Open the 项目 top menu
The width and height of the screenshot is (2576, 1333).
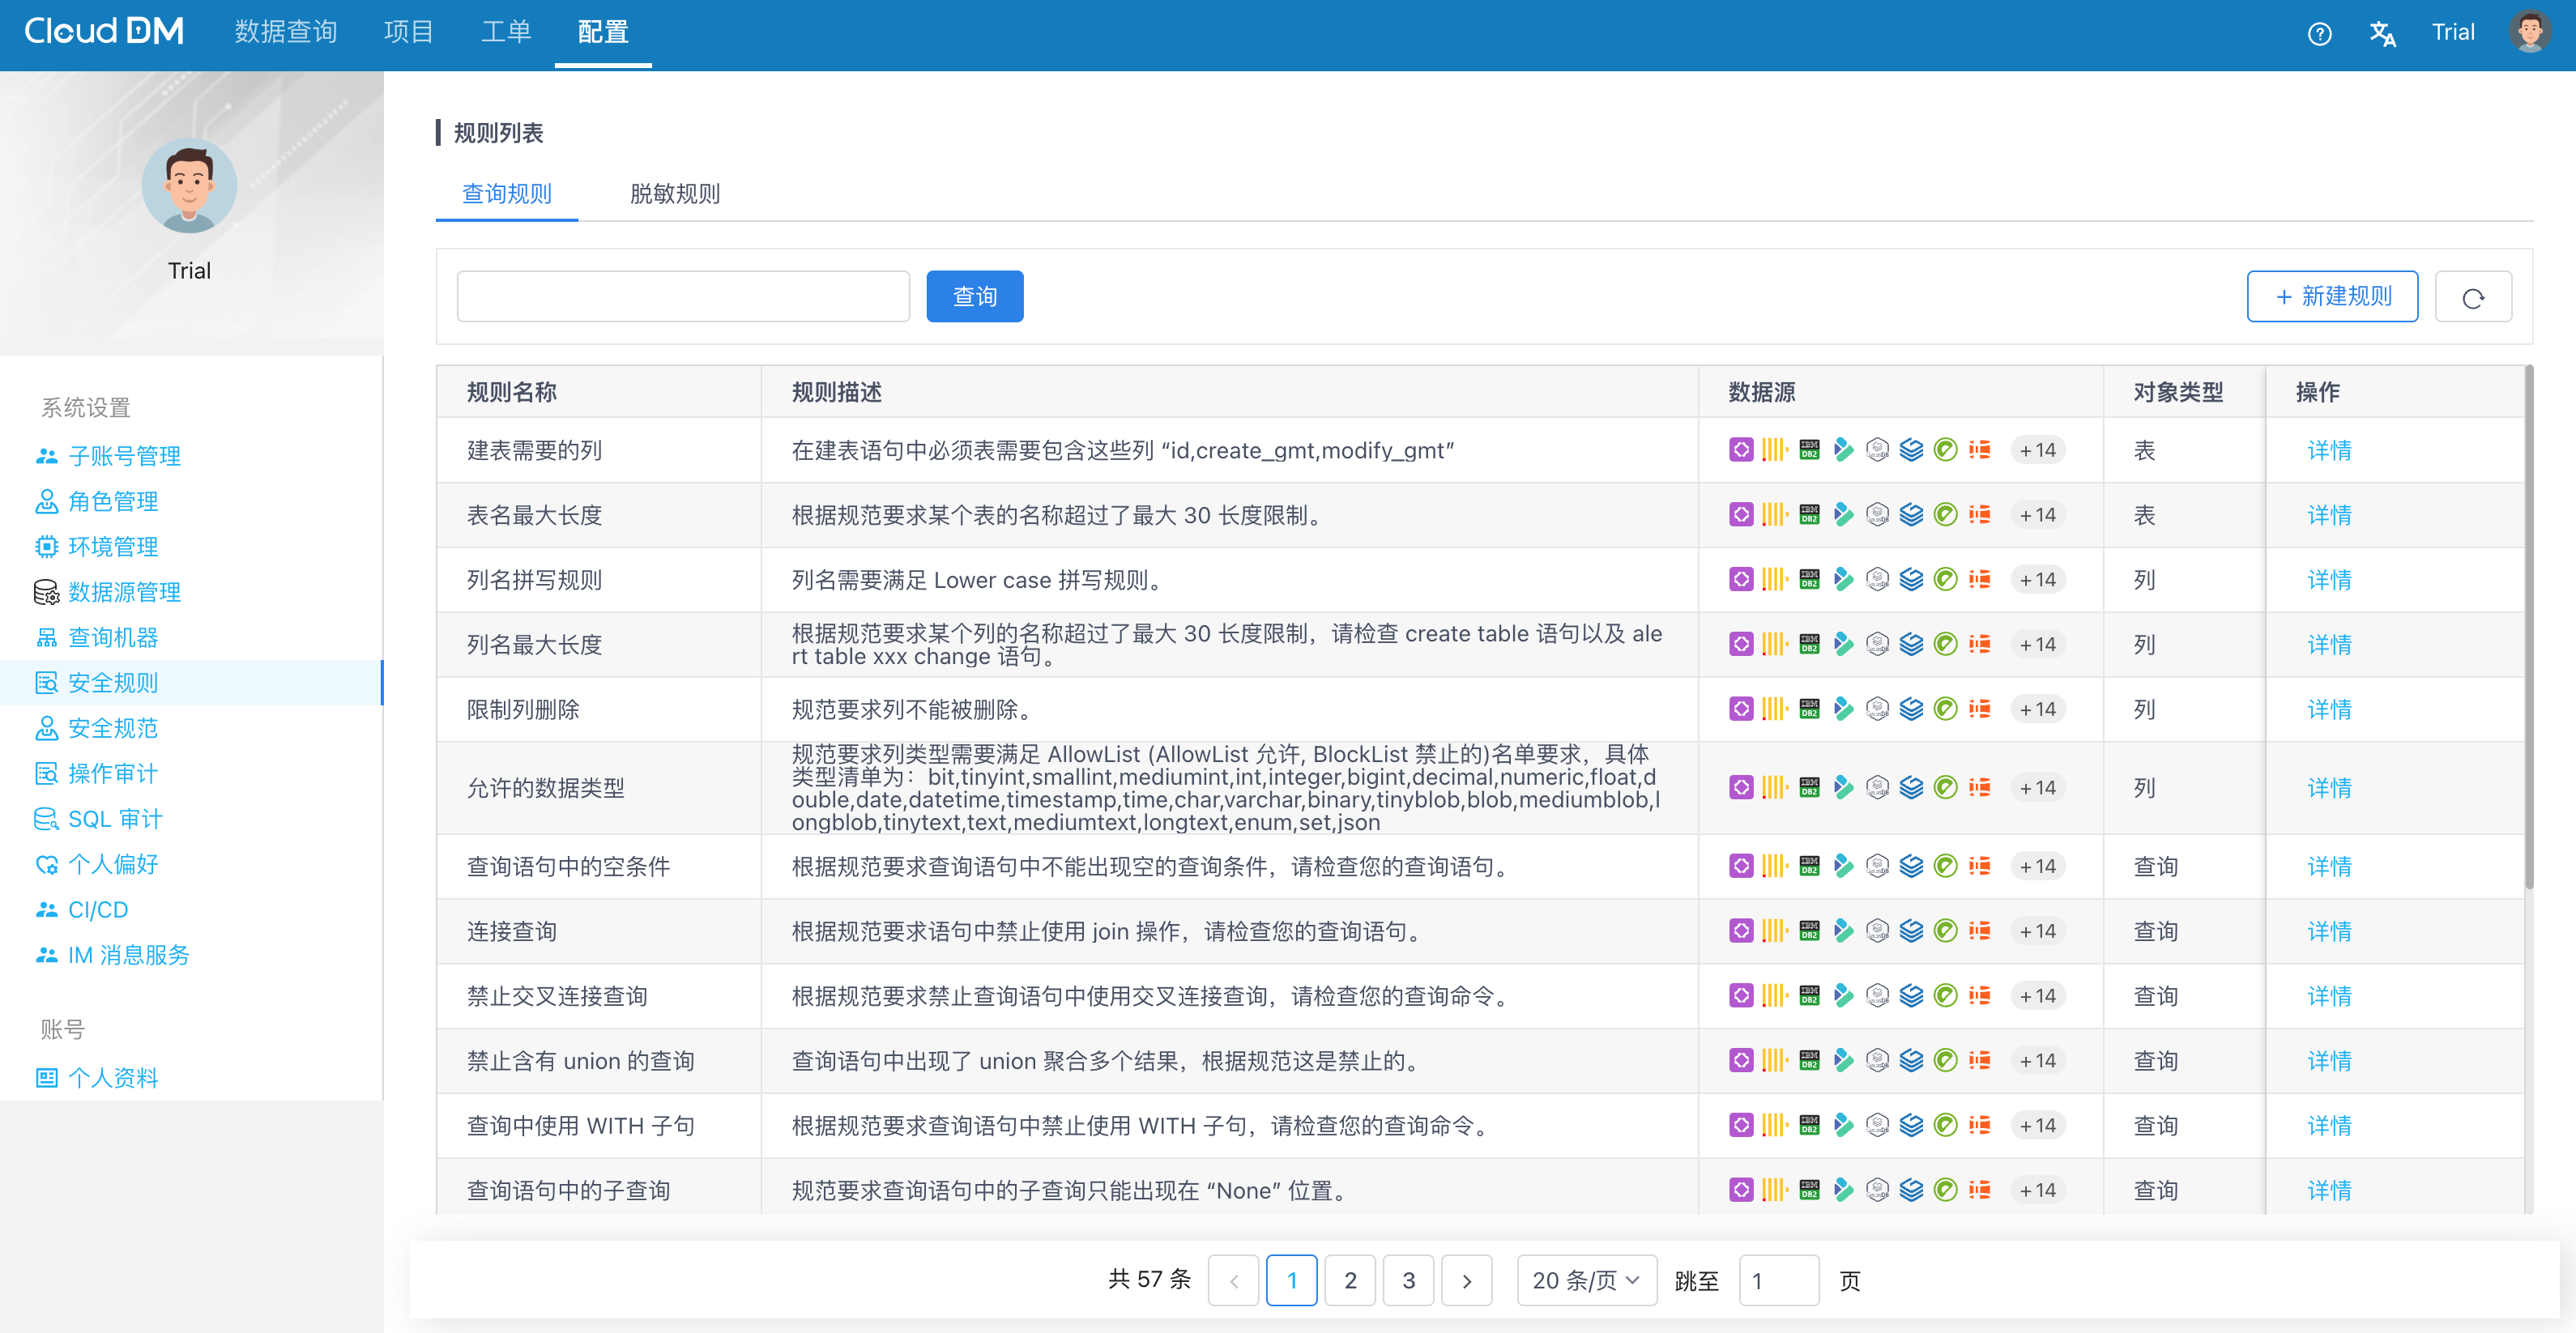[408, 32]
